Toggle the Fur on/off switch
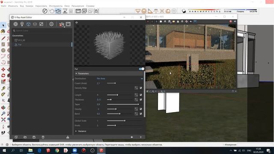The image size is (274, 154). click(x=142, y=69)
